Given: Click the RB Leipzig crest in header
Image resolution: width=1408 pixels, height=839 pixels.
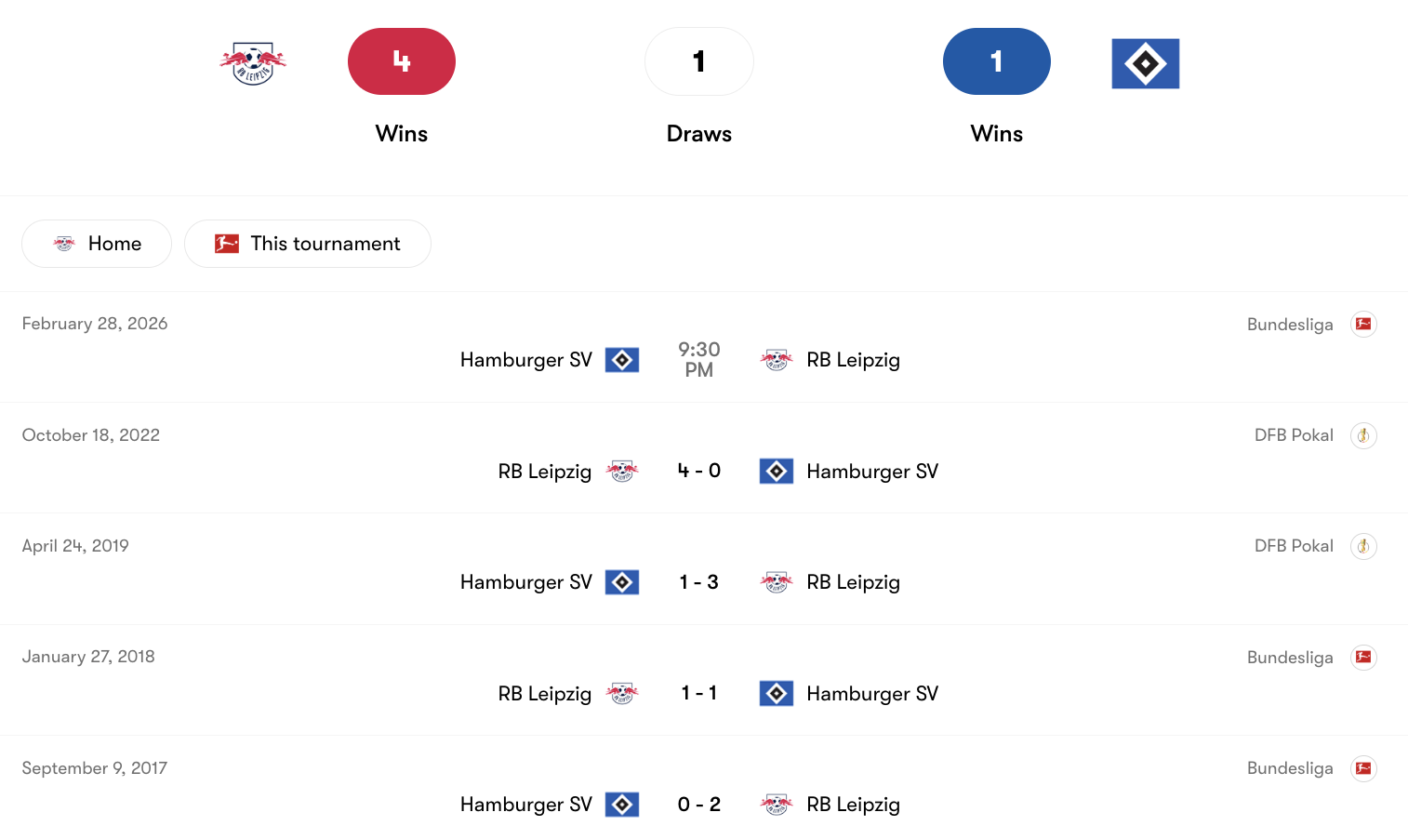Looking at the screenshot, I should pyautogui.click(x=253, y=63).
